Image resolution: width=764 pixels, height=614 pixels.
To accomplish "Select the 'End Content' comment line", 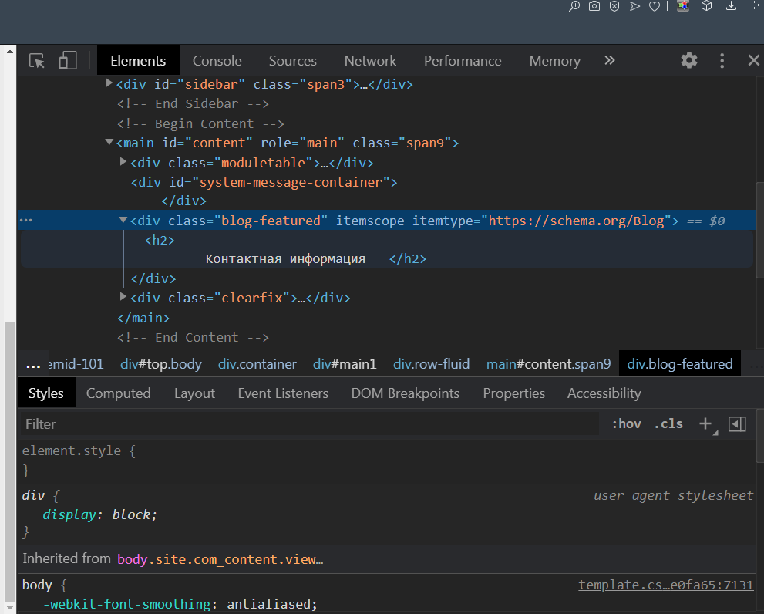I will click(193, 338).
